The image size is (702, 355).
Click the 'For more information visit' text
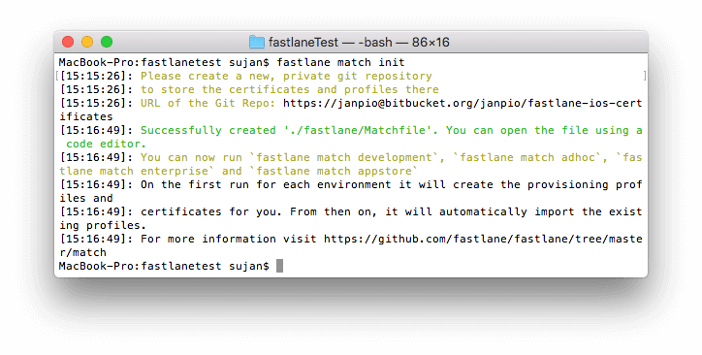(x=228, y=239)
